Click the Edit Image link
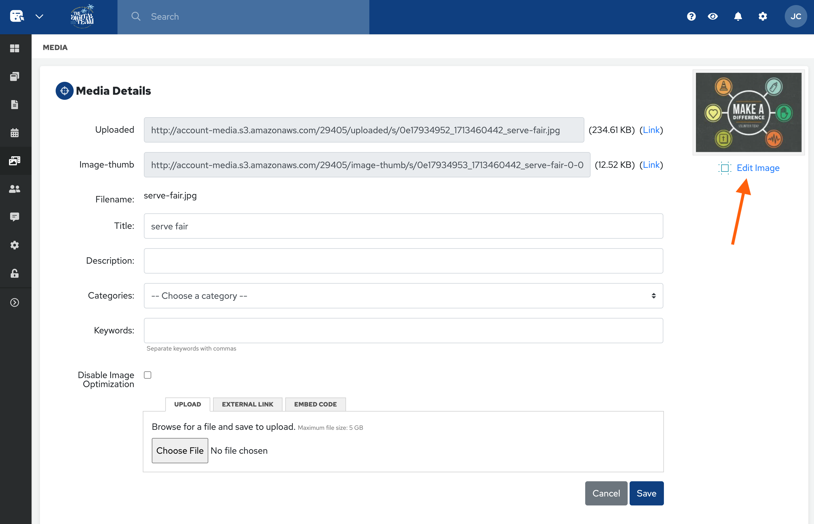This screenshot has height=524, width=814. [758, 168]
